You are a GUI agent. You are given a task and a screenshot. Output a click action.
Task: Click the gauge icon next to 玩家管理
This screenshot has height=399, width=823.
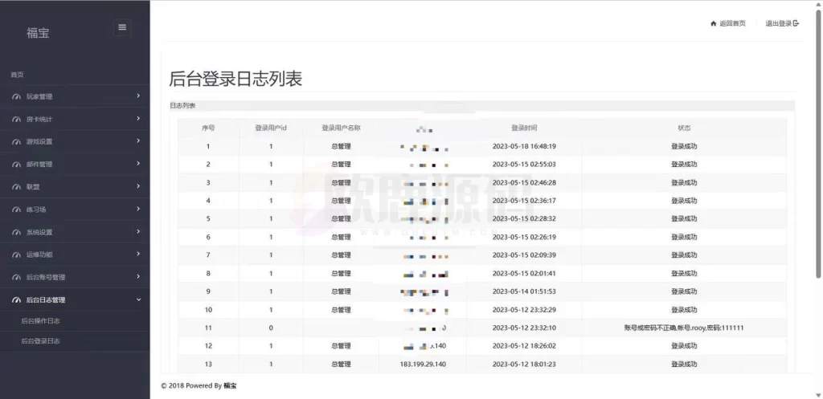tap(16, 96)
